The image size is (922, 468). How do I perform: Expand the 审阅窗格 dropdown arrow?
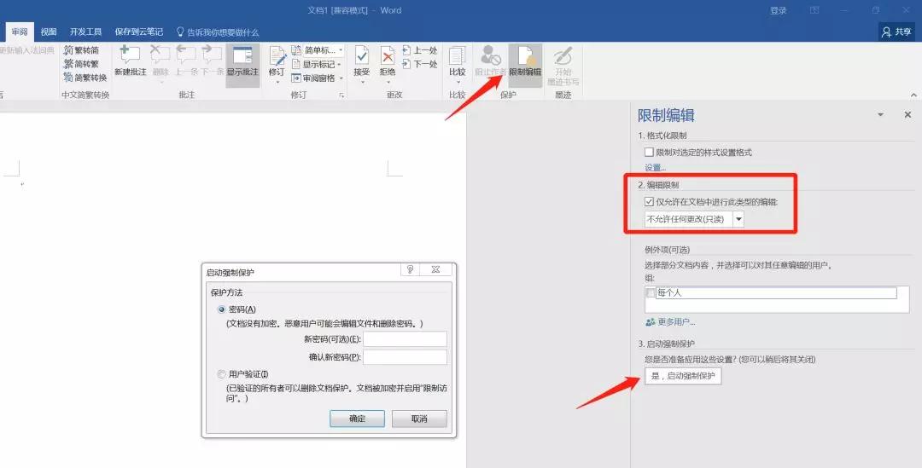341,78
